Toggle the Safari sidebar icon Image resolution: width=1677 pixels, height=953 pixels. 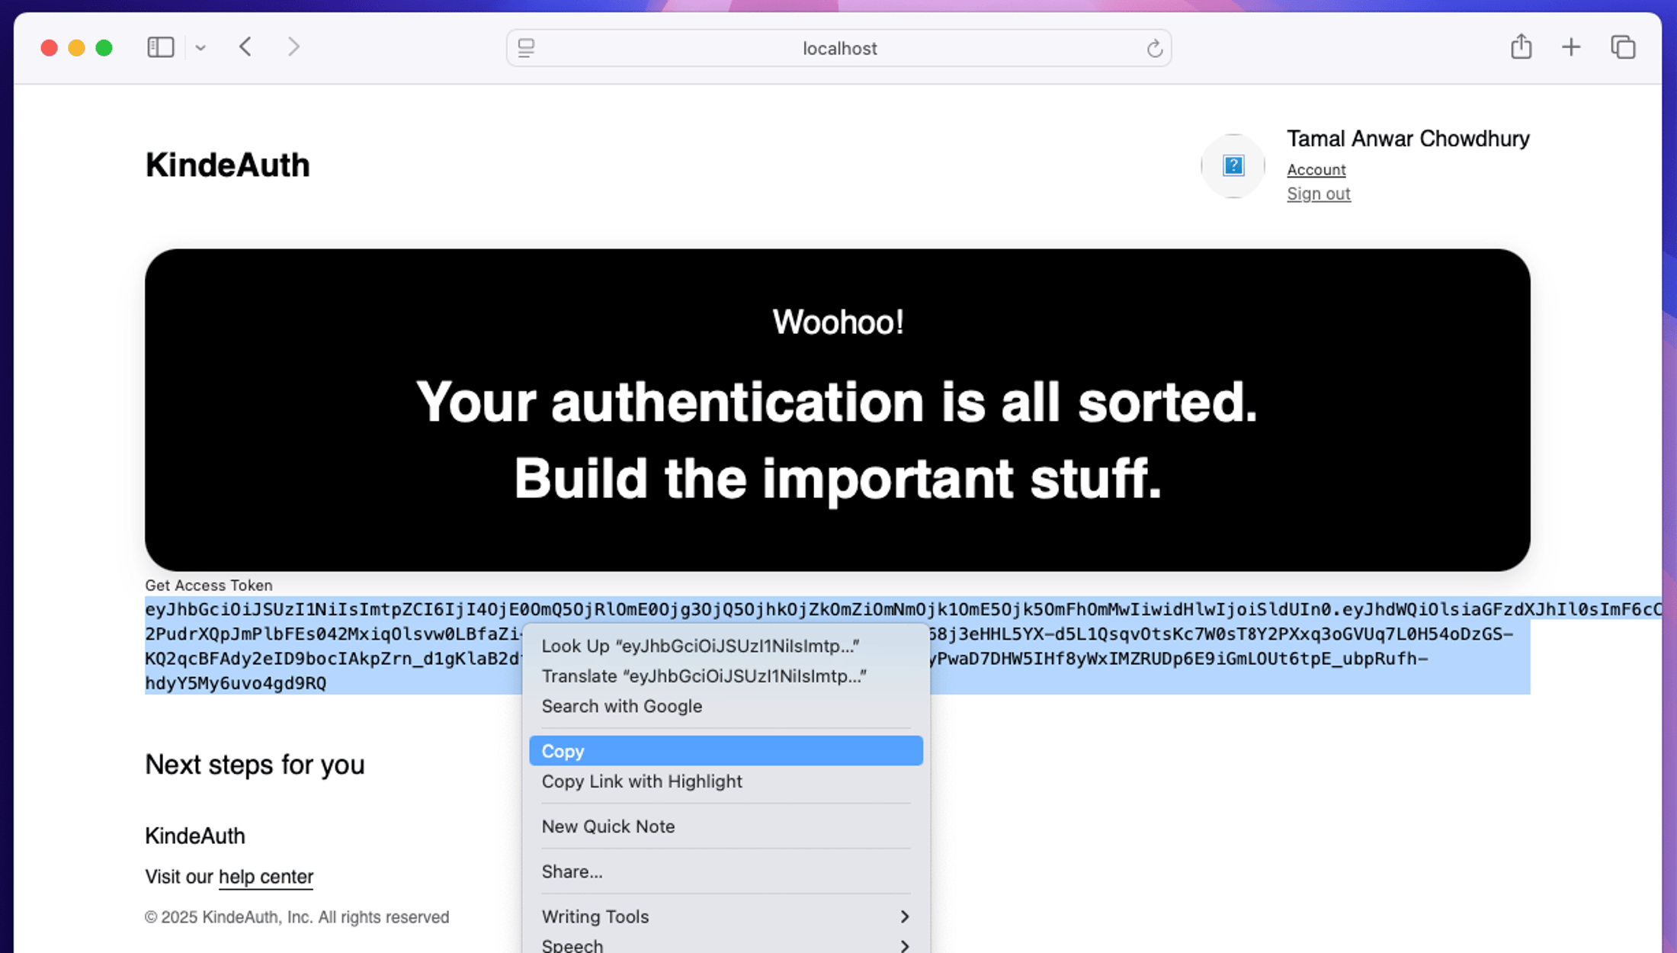[x=160, y=47]
